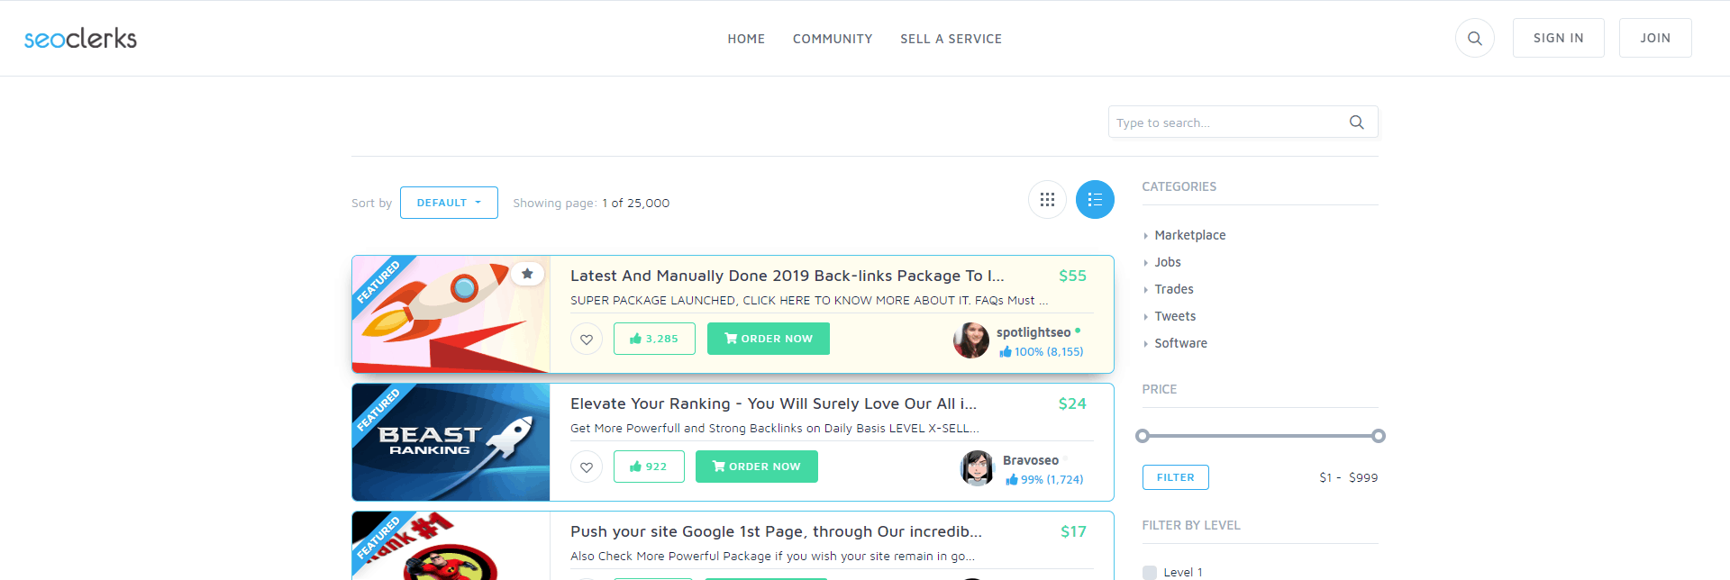
Task: Click the Beast Ranking thumbnail
Action: (x=451, y=442)
